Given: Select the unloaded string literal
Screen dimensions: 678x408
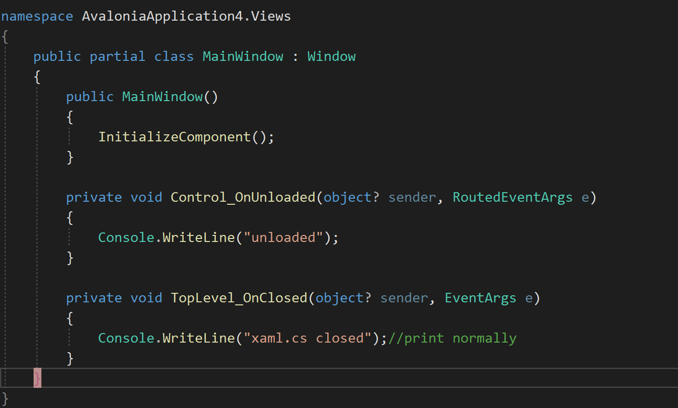Looking at the screenshot, I should [x=284, y=237].
